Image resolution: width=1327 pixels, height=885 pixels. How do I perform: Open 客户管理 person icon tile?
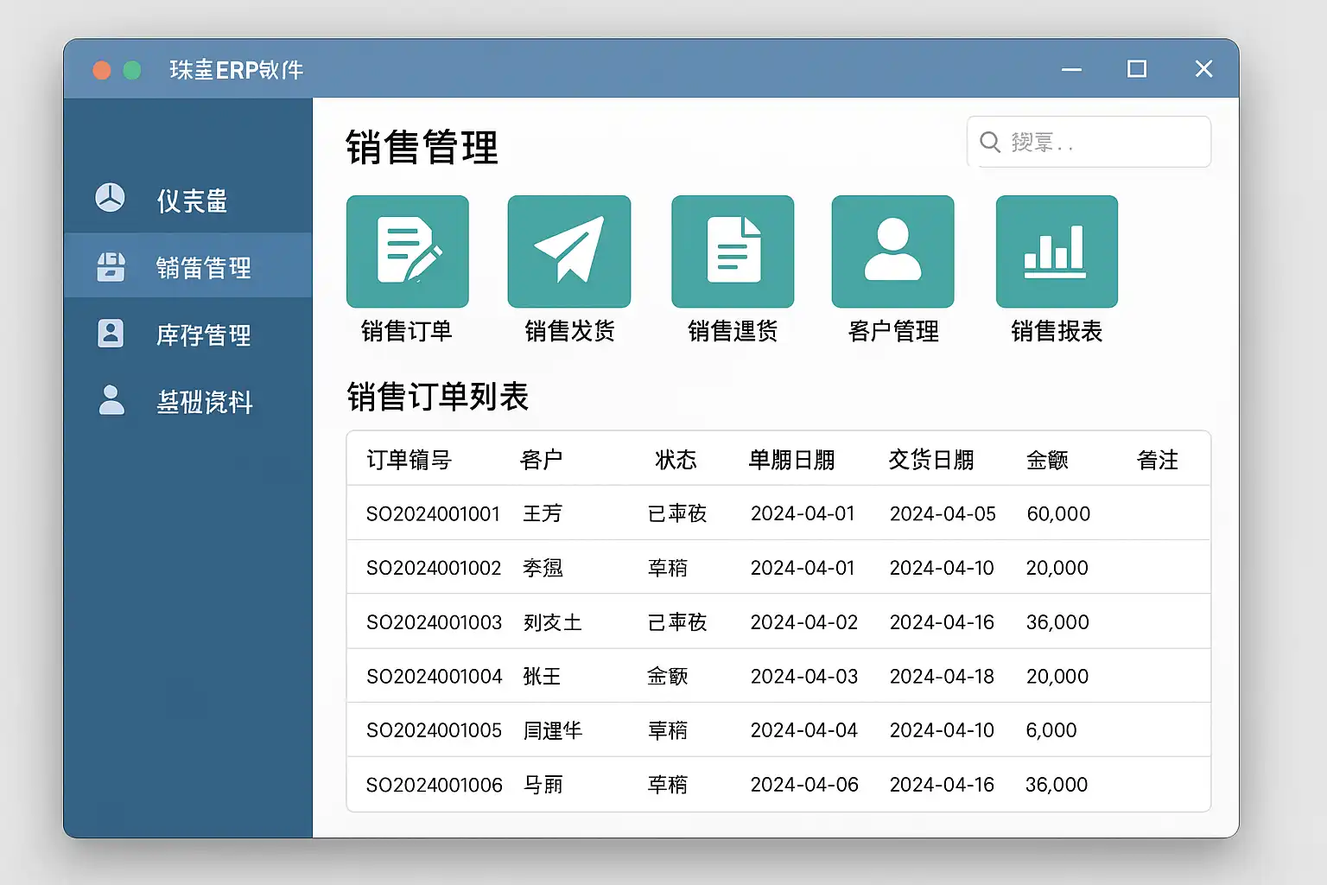pos(892,251)
